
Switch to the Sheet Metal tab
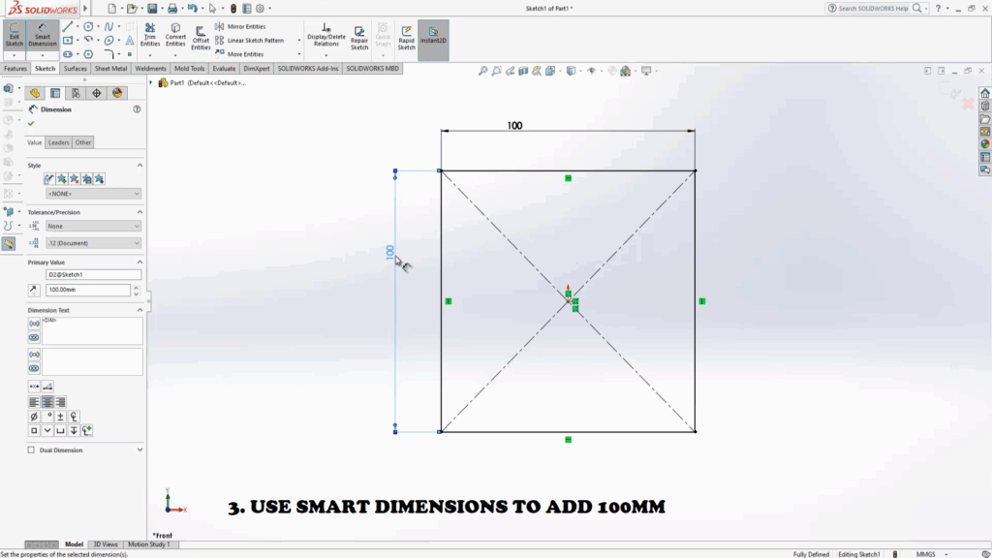110,69
